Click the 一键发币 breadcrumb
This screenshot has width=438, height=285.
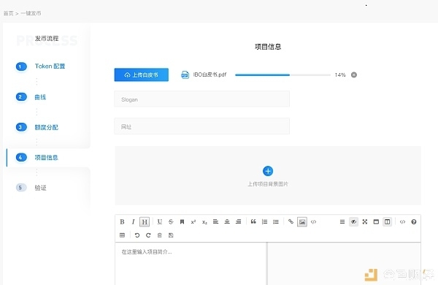click(x=31, y=13)
